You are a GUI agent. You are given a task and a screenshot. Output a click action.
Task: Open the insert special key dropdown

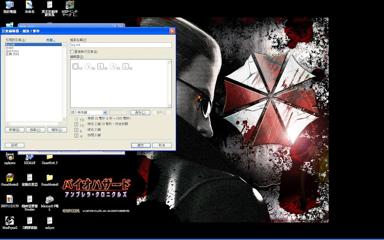105,112
